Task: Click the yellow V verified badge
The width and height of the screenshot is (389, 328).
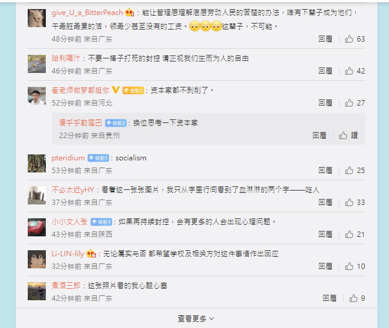Action: point(116,90)
